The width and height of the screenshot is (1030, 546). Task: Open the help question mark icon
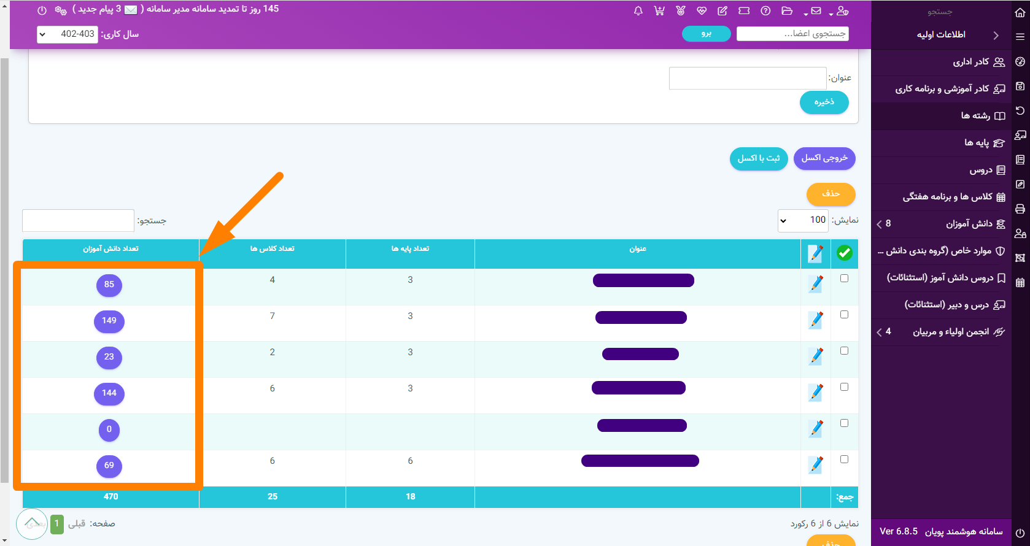coord(765,11)
